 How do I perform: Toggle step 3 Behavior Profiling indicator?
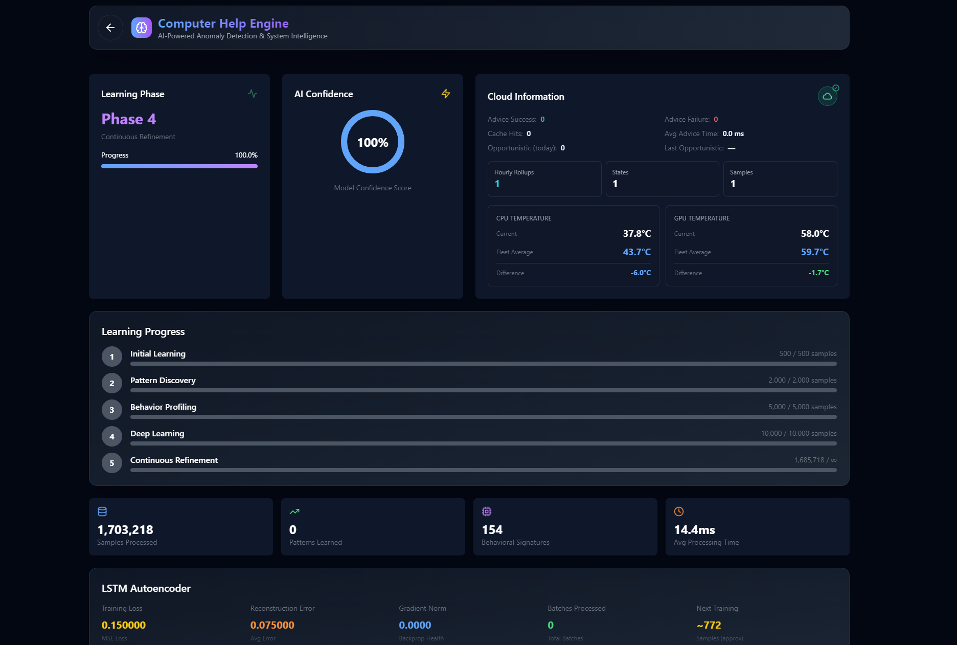(112, 410)
